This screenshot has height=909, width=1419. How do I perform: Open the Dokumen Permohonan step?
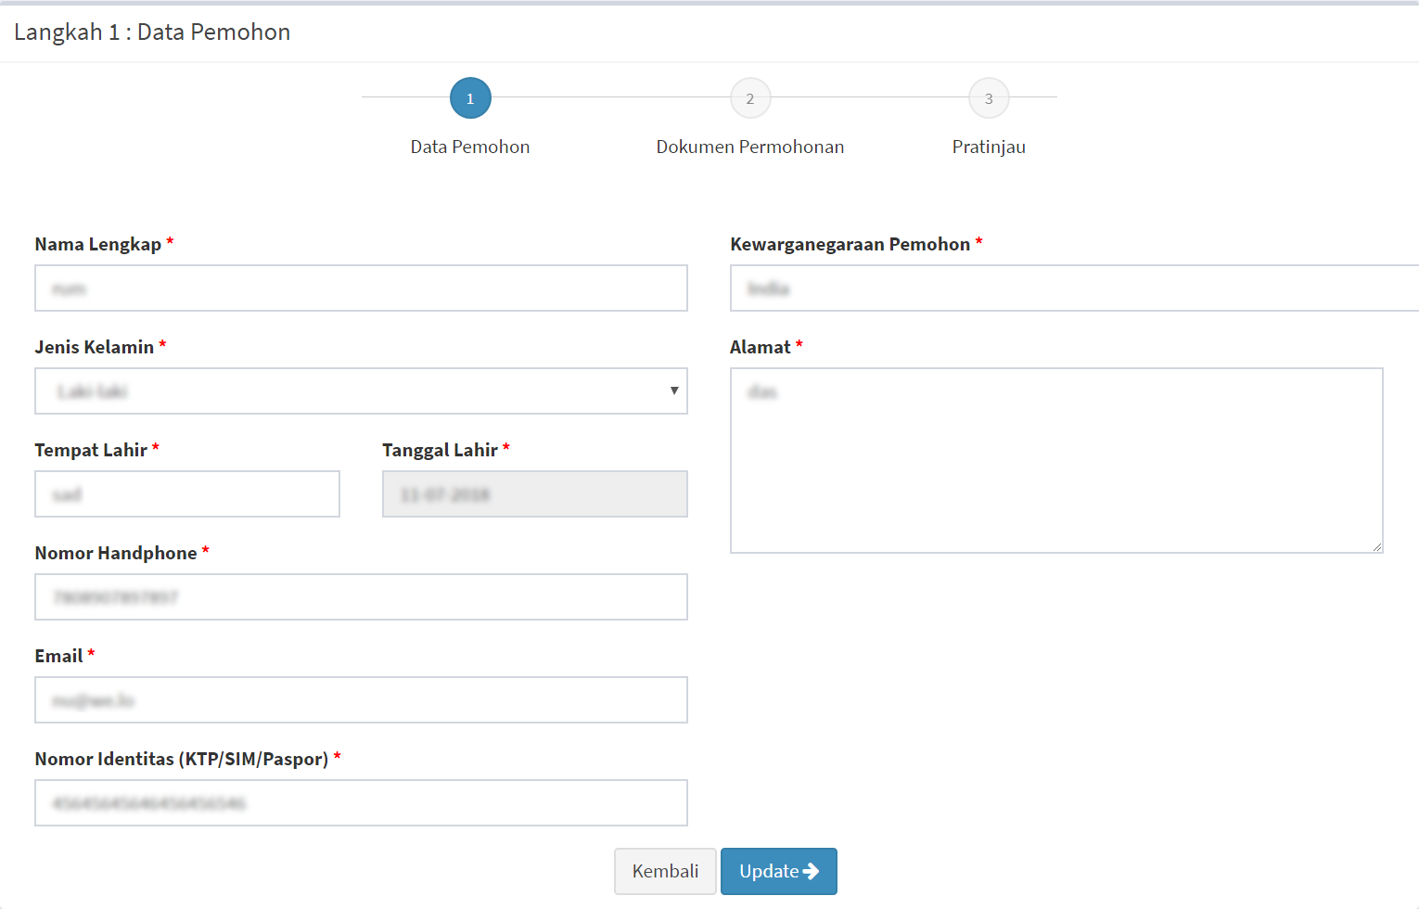click(749, 147)
